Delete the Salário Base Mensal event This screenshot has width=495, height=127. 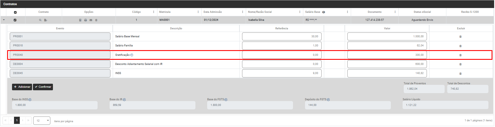460,37
